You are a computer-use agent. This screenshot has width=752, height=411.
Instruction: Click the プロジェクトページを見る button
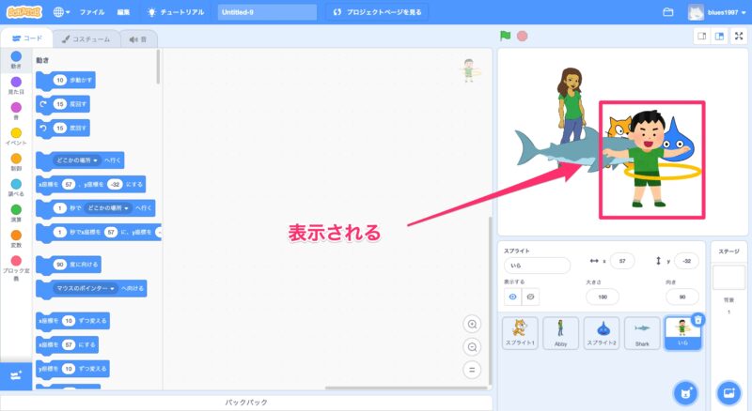376,12
